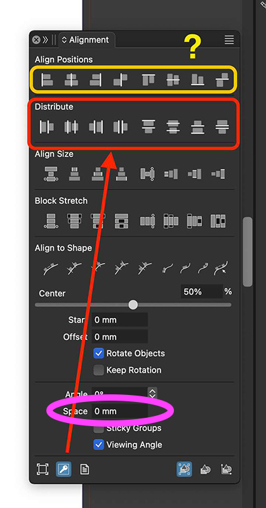Enable Keep Rotation checkbox
266x508 pixels.
pyautogui.click(x=98, y=370)
